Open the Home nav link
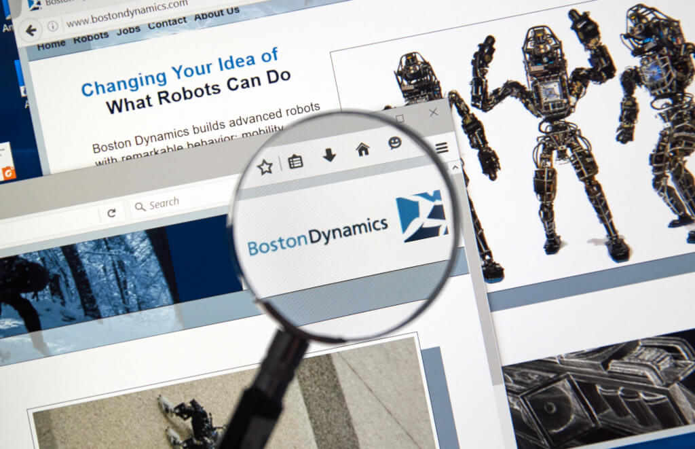Viewport: 695px width, 449px height. 51,45
